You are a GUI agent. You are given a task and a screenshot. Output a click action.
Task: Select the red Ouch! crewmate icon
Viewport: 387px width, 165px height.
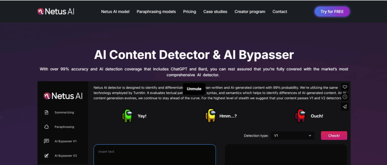(301, 116)
